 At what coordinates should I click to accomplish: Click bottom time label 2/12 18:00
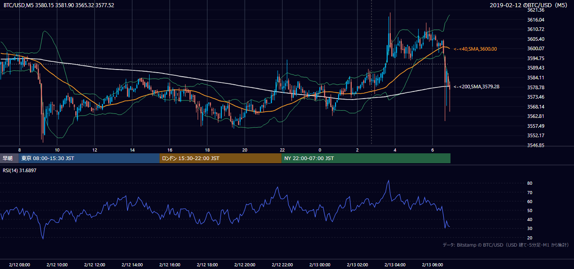[207, 265]
